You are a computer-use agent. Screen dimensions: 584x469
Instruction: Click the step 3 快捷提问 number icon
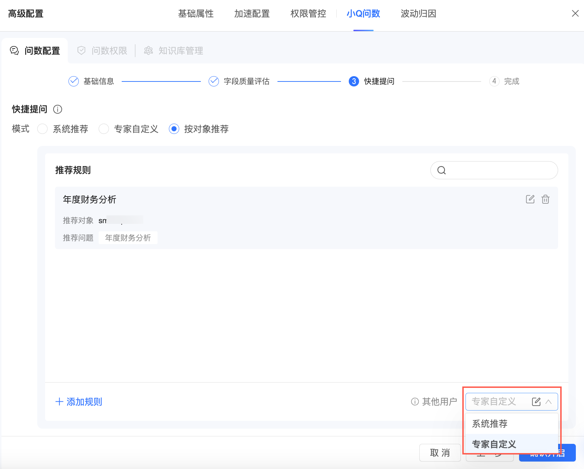click(354, 81)
